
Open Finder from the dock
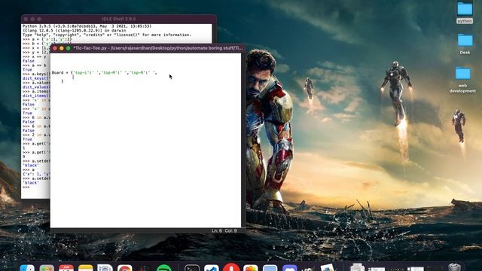[x=27, y=268]
